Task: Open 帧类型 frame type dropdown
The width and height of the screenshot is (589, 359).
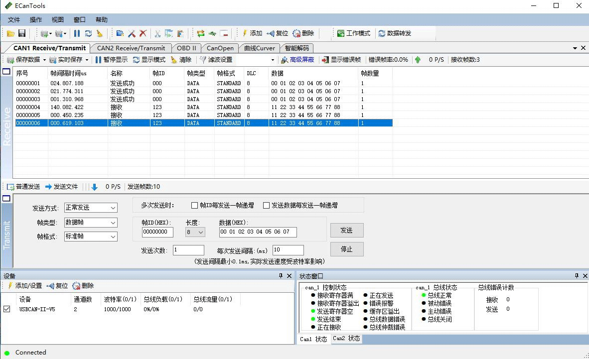Action: pyautogui.click(x=90, y=223)
